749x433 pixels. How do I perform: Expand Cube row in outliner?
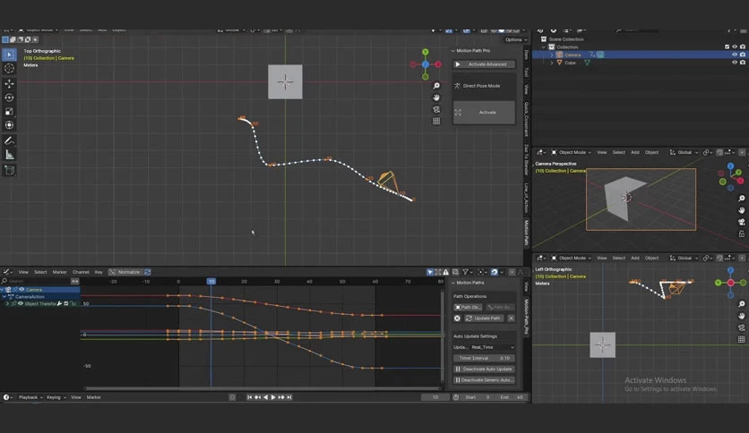552,63
